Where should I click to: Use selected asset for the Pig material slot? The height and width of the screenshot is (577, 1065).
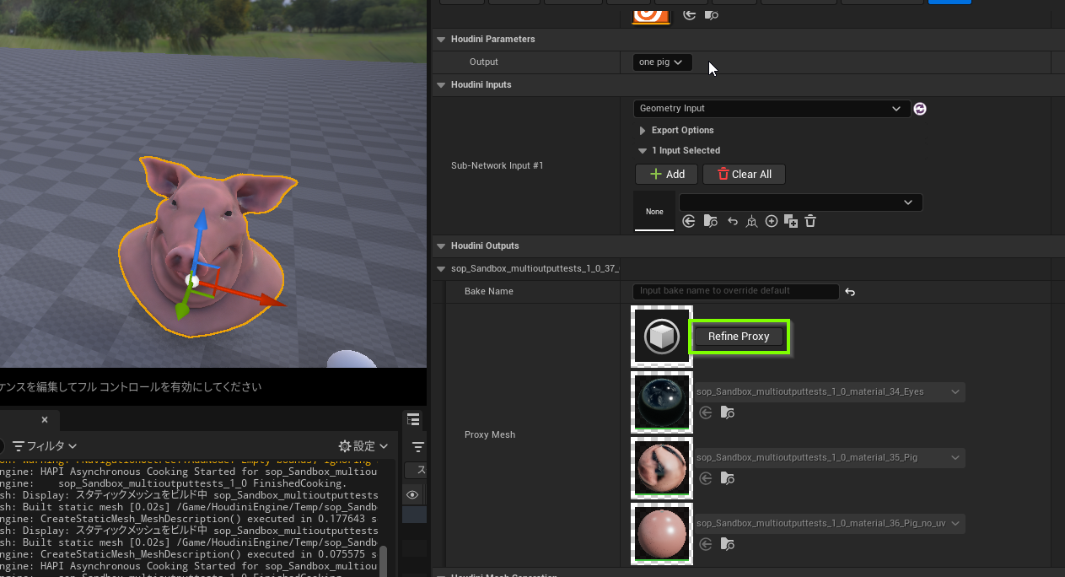[706, 478]
